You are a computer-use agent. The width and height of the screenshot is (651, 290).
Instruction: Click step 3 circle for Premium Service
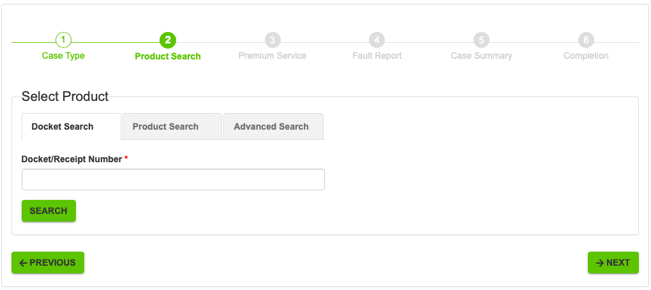[273, 40]
